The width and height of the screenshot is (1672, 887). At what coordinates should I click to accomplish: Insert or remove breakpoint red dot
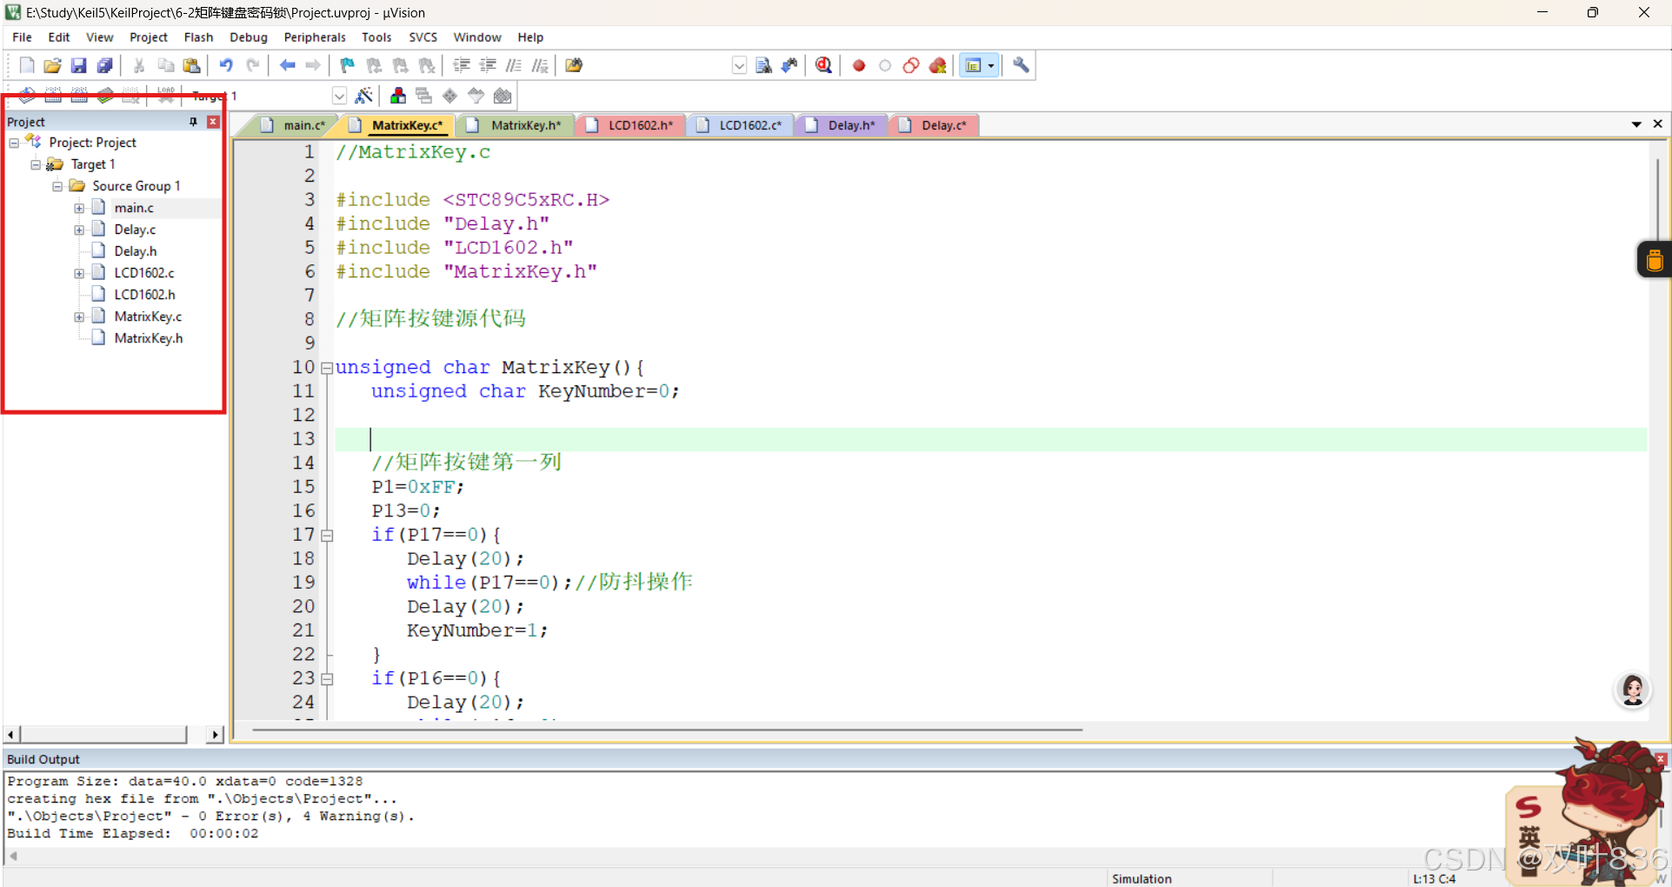pyautogui.click(x=859, y=65)
